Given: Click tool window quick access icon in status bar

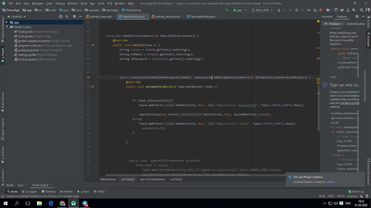Looking at the screenshot, I should tap(3, 196).
